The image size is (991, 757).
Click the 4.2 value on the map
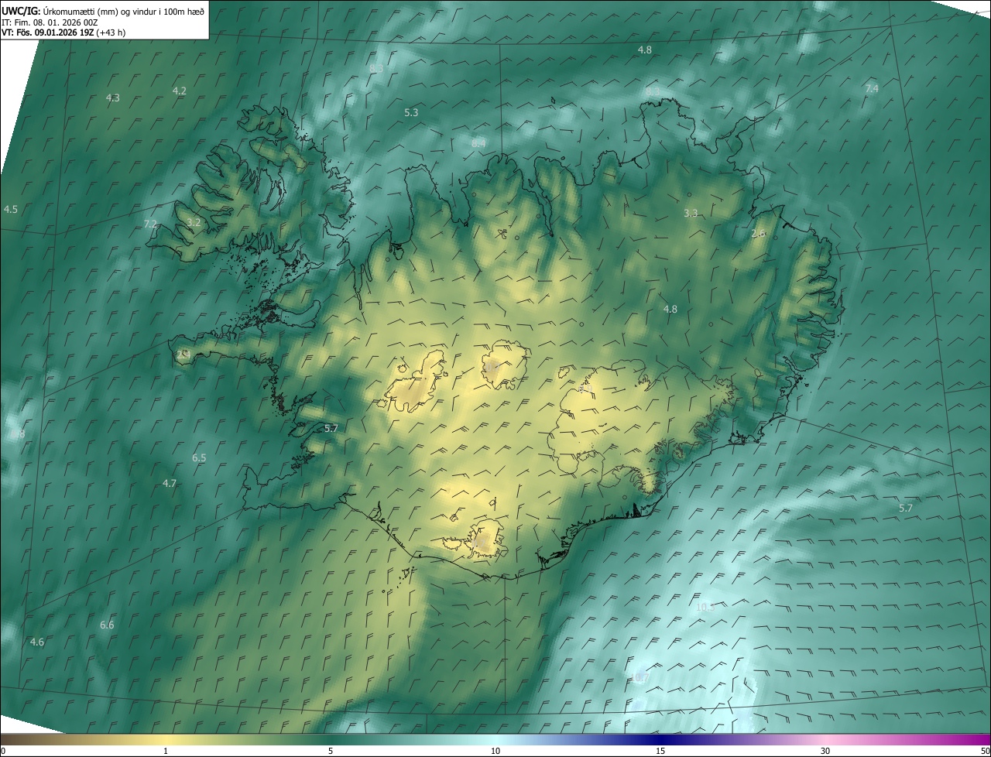point(180,91)
